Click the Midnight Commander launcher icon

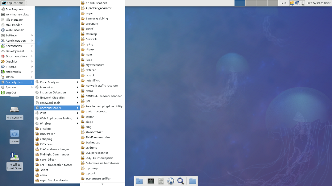37,155
